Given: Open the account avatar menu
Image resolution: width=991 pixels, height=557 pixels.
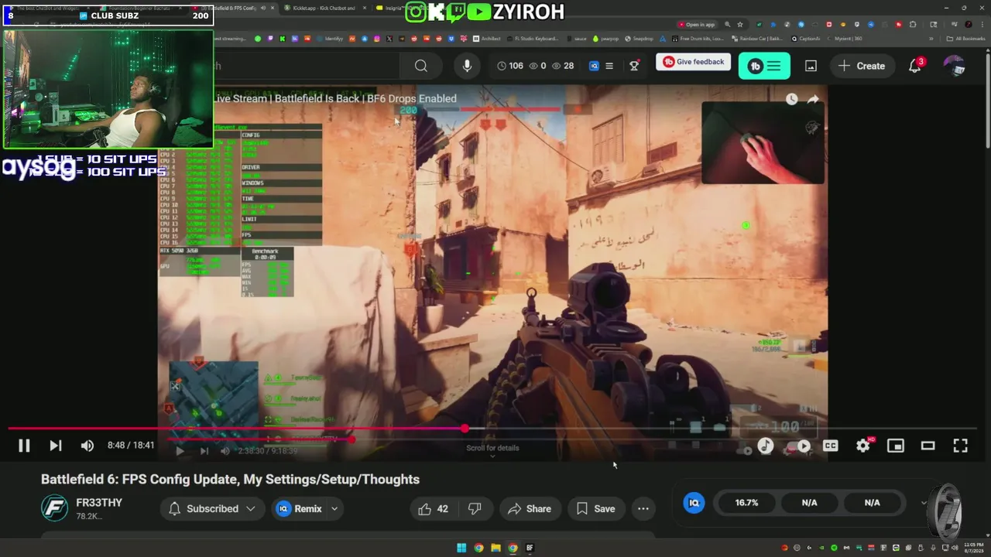Looking at the screenshot, I should 955,66.
